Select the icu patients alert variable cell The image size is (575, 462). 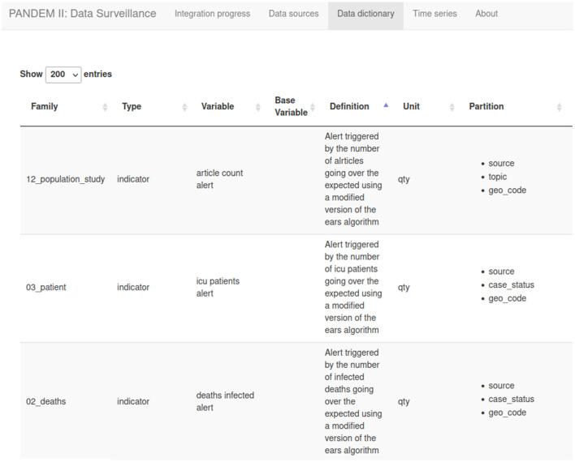[218, 287]
